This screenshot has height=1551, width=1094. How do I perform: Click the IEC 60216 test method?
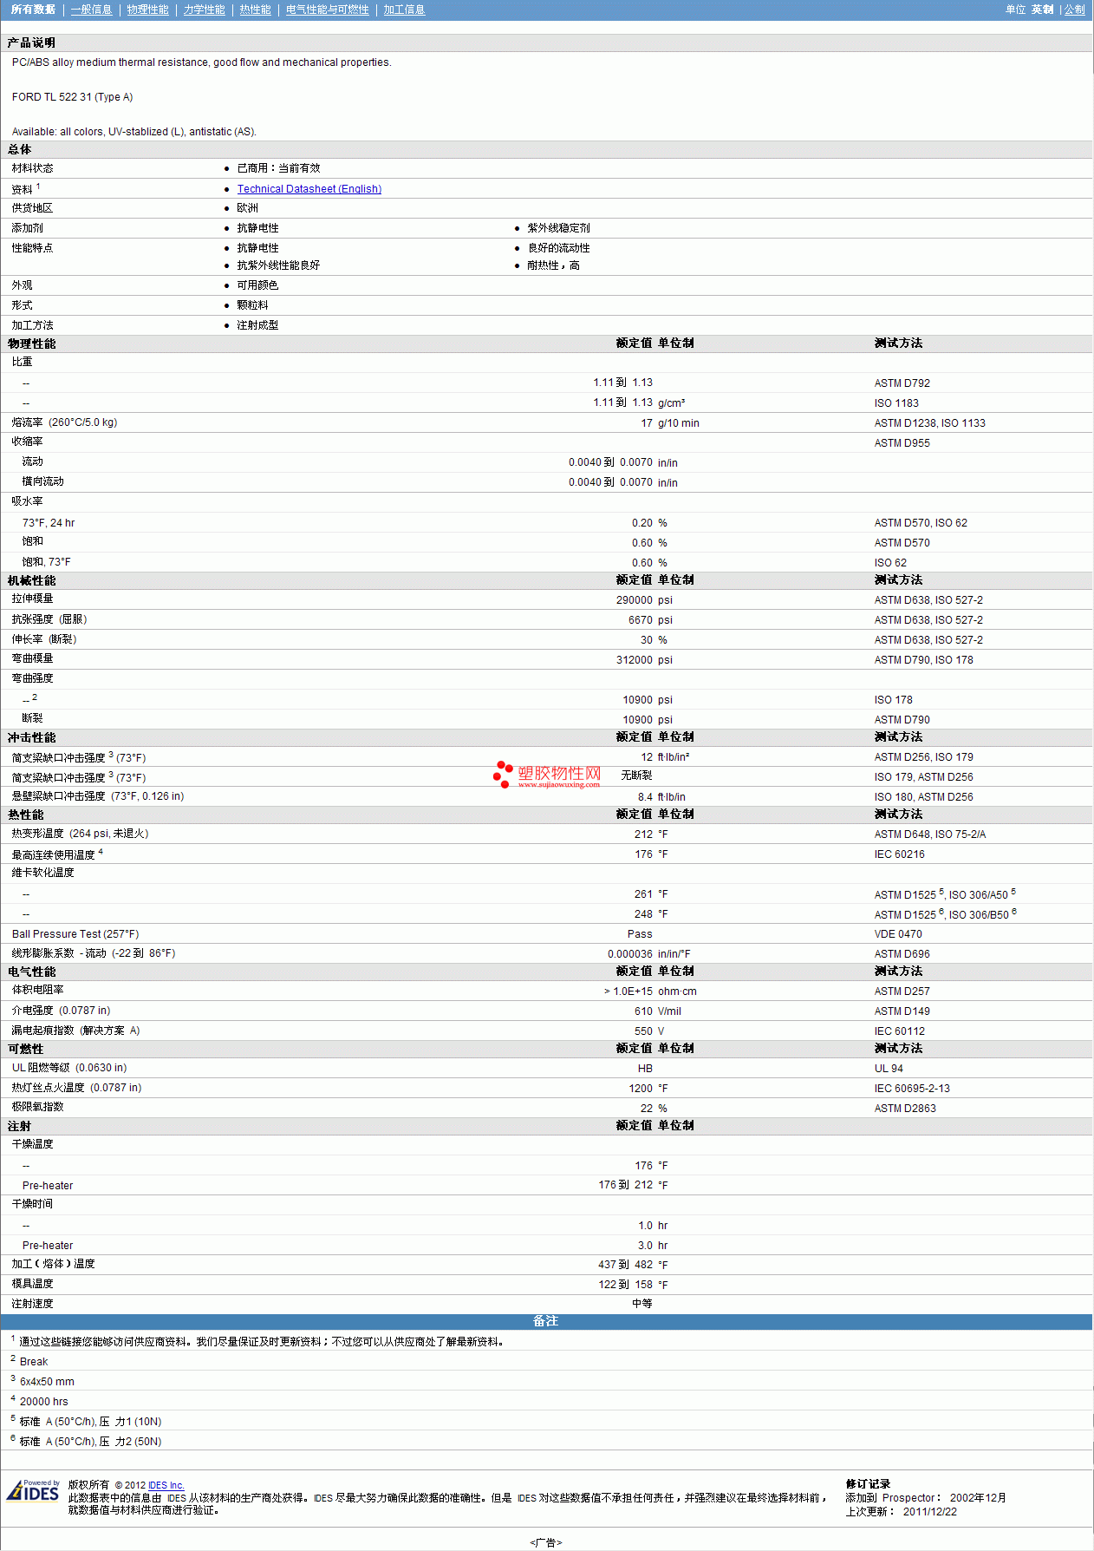(x=900, y=854)
